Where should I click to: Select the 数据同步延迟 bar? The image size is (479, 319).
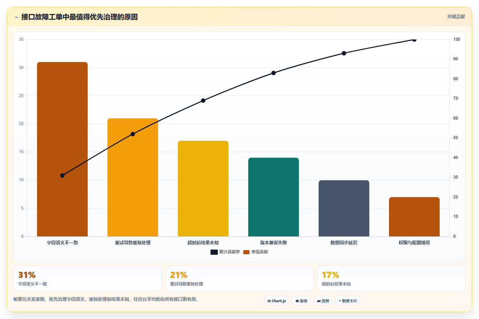pos(344,208)
